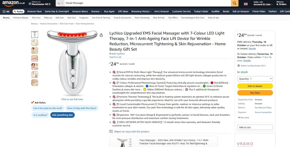Expand the See more seller details
Image resolution: width=290 pixels, height=147 pixels.
tap(243, 118)
